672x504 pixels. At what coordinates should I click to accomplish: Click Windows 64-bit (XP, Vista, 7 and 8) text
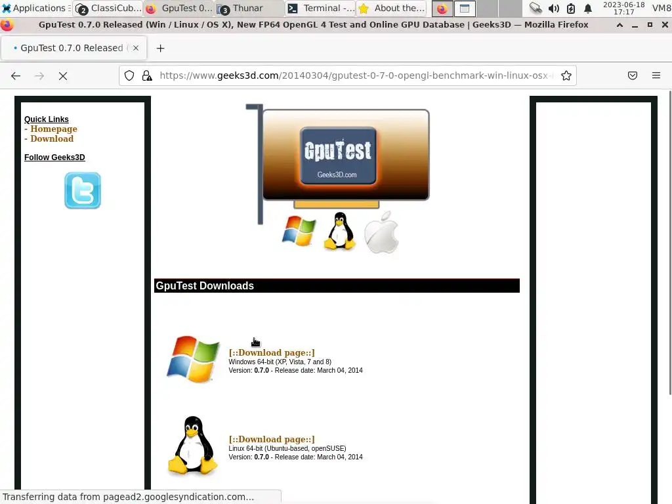click(x=280, y=362)
